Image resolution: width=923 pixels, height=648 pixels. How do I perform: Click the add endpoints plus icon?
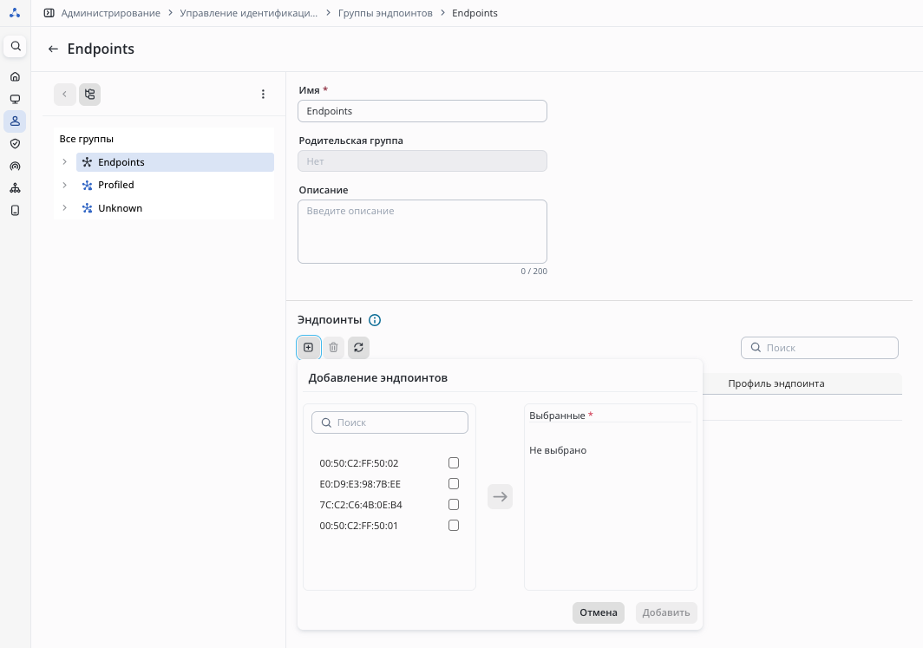[308, 348]
